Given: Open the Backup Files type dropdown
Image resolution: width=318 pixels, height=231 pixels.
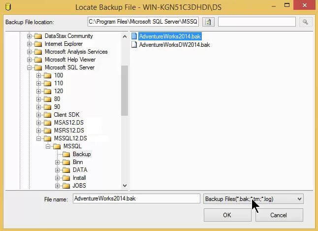Looking at the screenshot, I should [300, 199].
